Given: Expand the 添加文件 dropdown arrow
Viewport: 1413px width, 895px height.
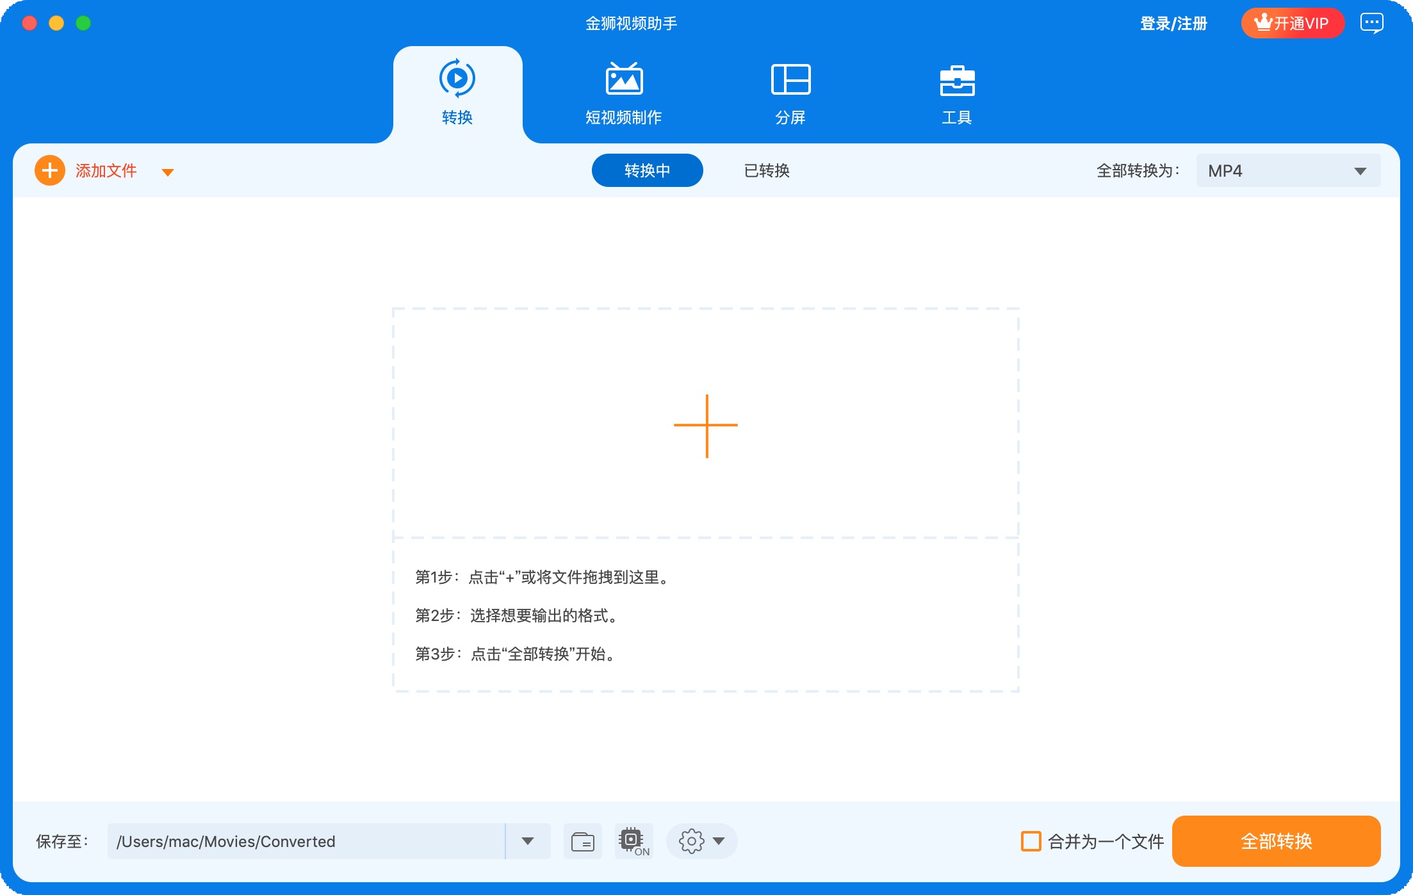Looking at the screenshot, I should pyautogui.click(x=168, y=172).
